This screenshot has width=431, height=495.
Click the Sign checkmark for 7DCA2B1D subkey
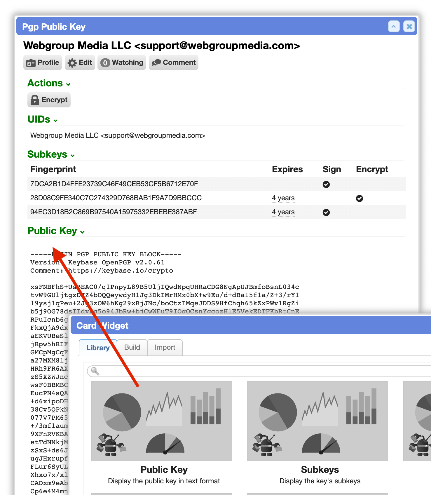point(326,184)
